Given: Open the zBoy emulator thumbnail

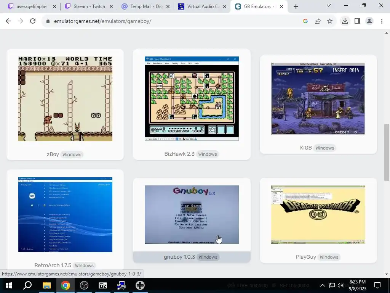Looking at the screenshot, I should point(65,99).
